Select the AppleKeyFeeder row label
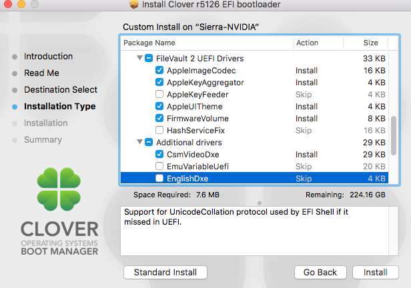The height and width of the screenshot is (288, 411). coord(197,95)
